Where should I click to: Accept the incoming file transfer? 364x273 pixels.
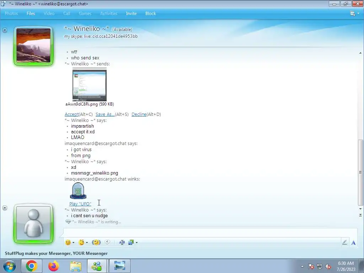(71, 114)
